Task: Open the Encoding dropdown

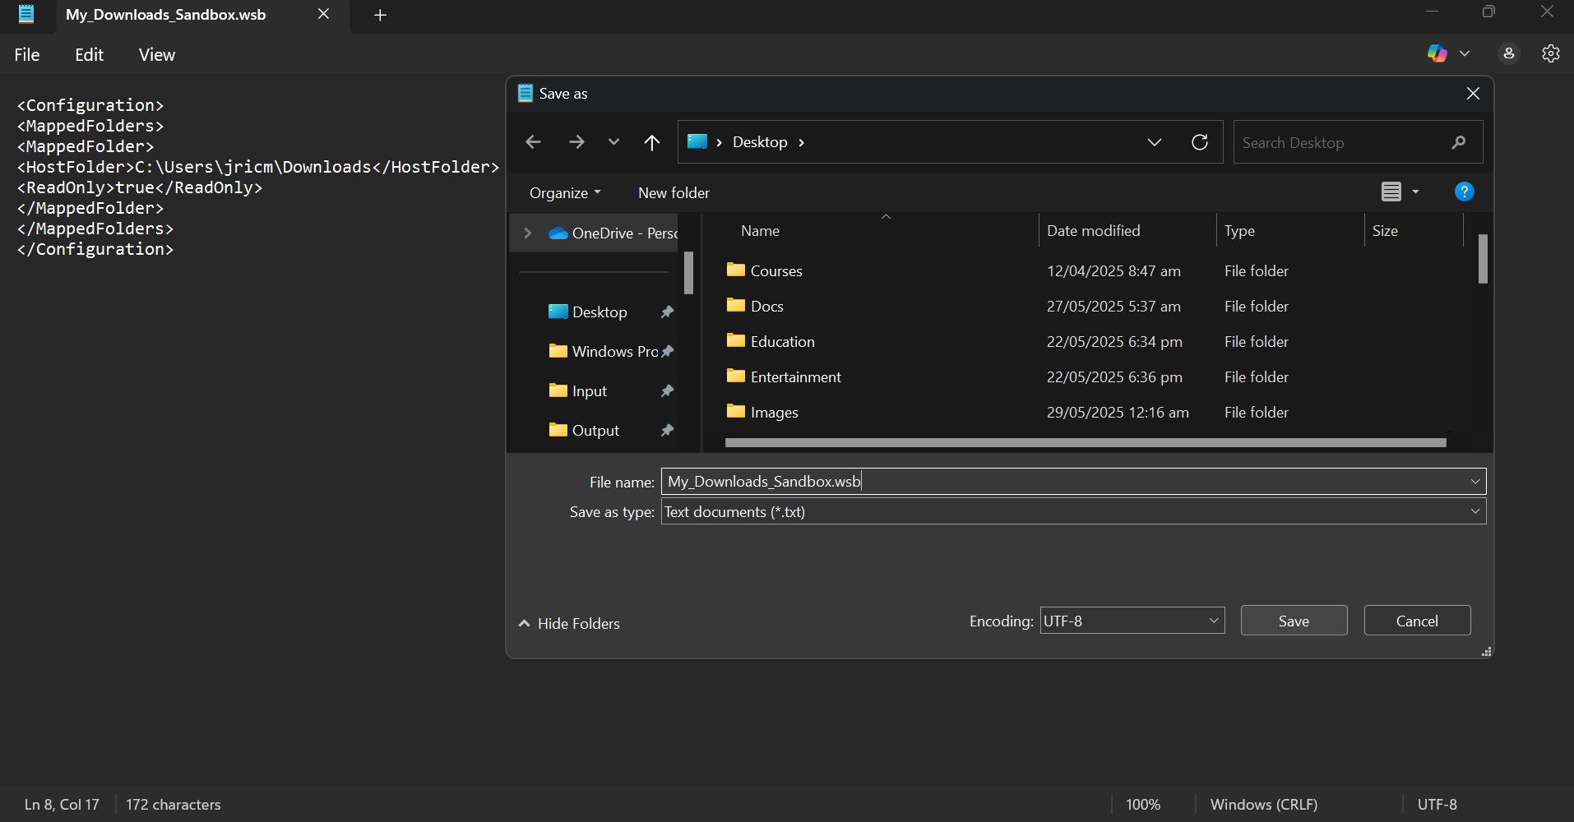Action: click(x=1212, y=620)
